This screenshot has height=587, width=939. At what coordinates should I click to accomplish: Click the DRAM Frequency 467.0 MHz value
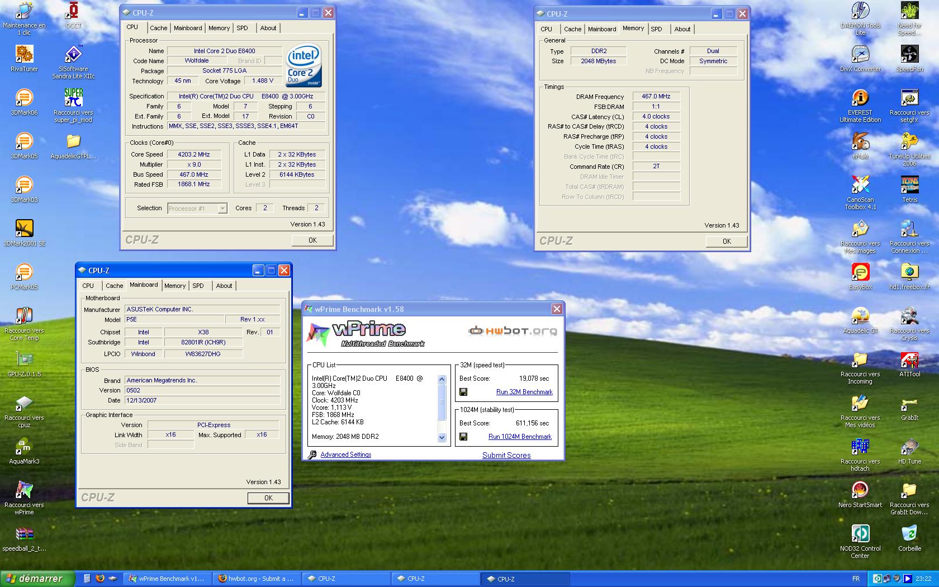click(x=656, y=96)
